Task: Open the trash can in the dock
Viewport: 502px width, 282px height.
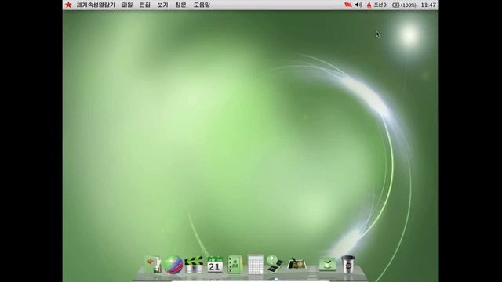Action: [348, 264]
